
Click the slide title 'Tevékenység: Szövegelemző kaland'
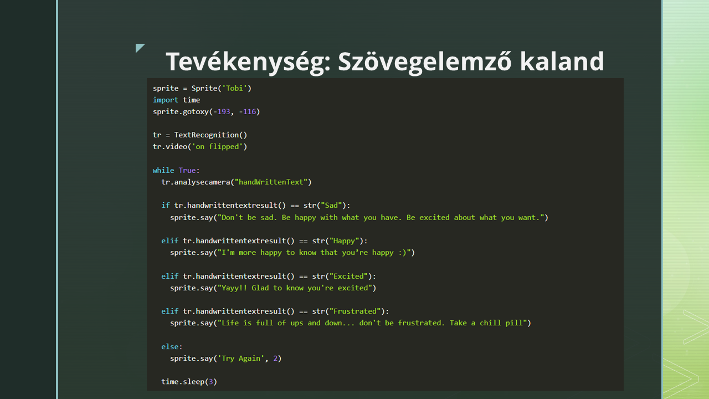(x=384, y=61)
